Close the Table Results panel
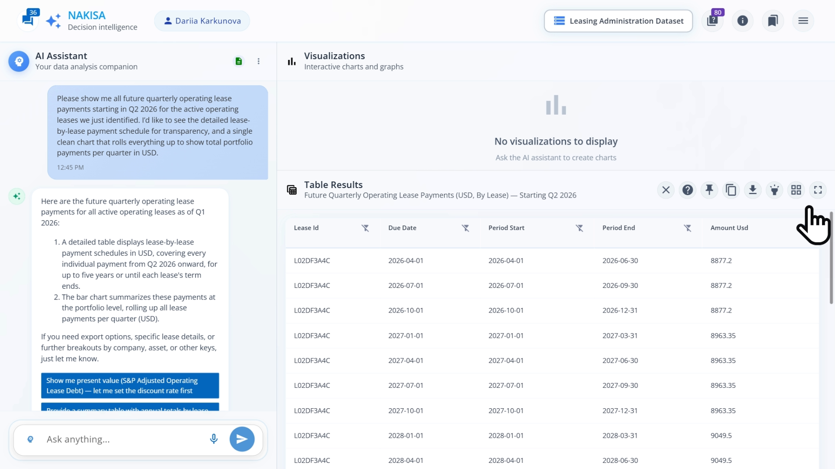835x469 pixels. [665, 190]
